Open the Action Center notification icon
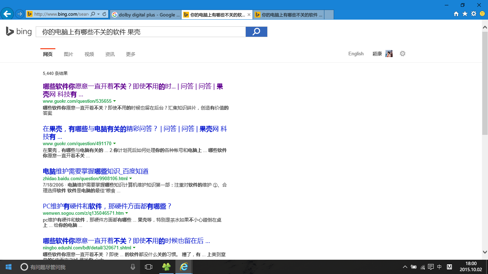Screen dimensions: 488x274 [431, 267]
